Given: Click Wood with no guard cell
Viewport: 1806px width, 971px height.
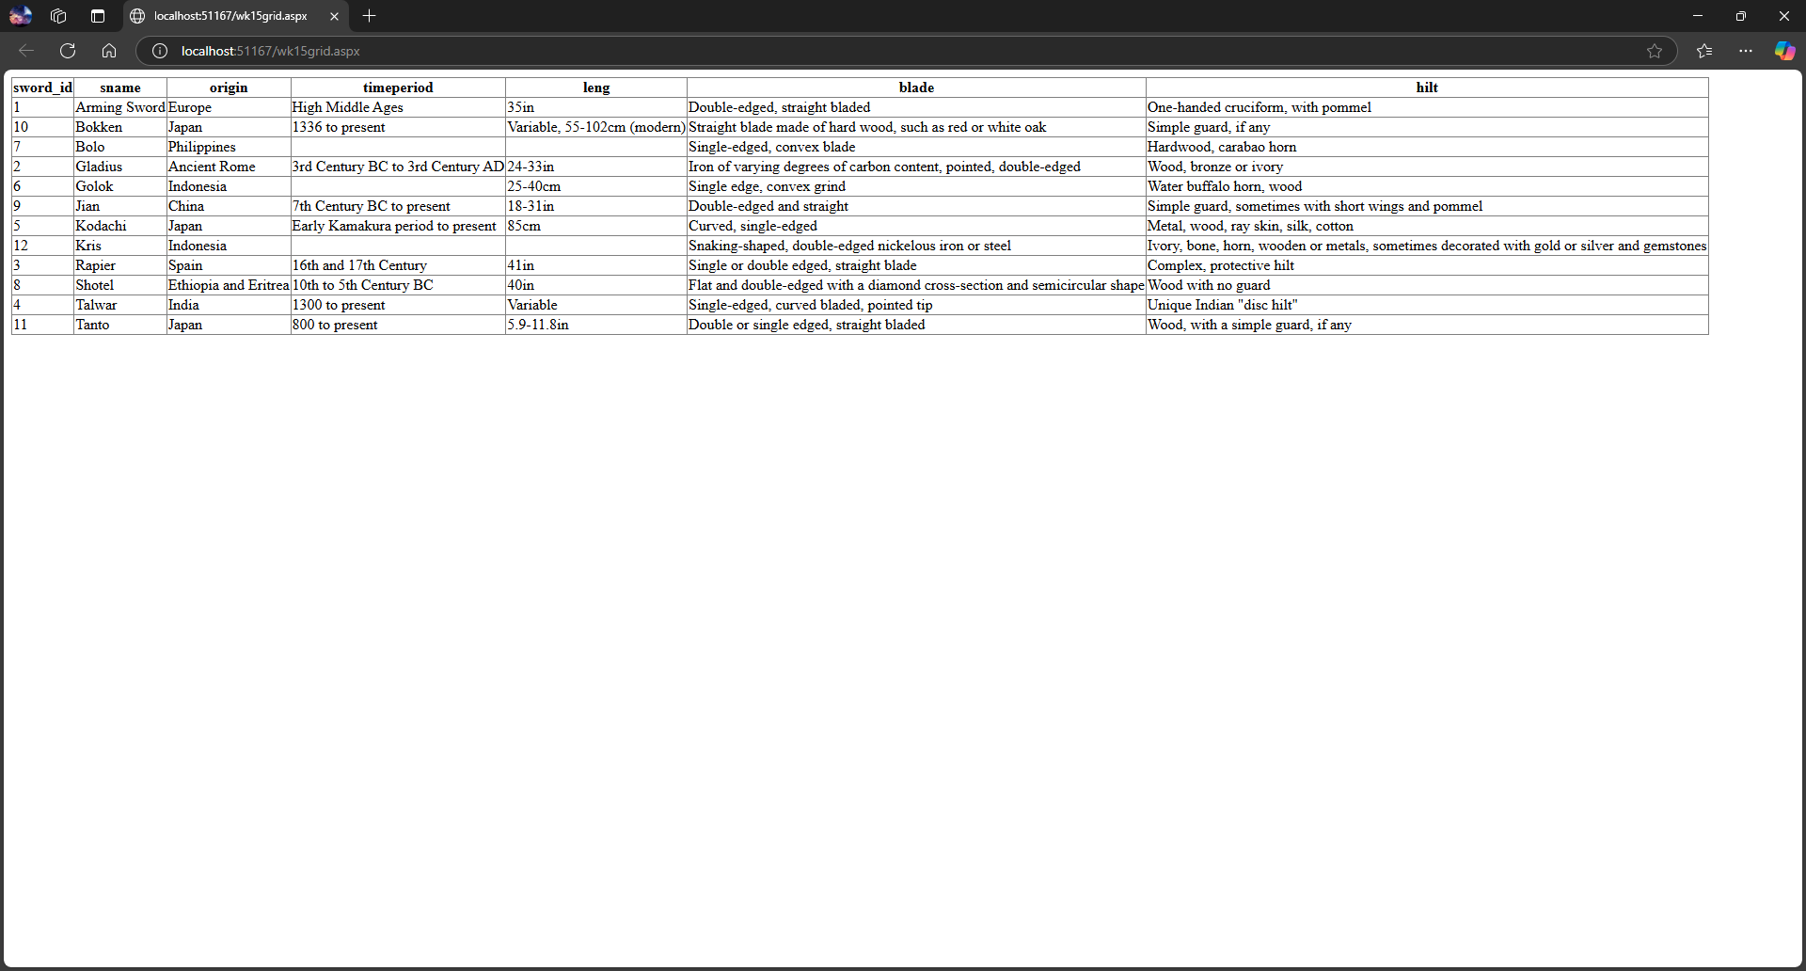Looking at the screenshot, I should coord(1427,285).
